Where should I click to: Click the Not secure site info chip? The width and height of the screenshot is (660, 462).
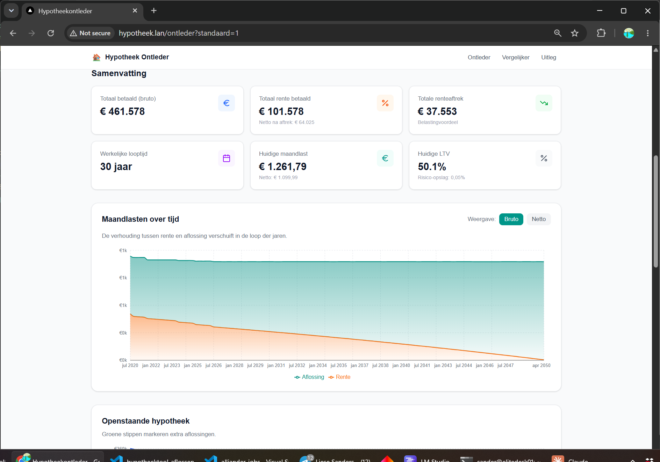[91, 33]
